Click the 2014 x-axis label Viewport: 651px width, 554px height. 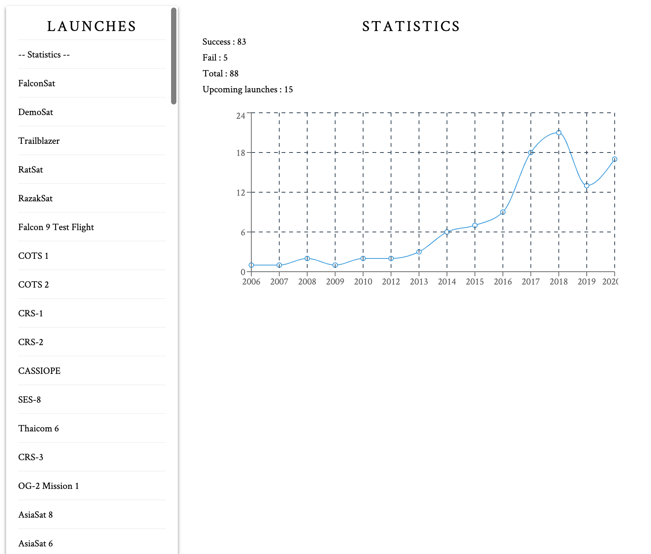point(447,282)
